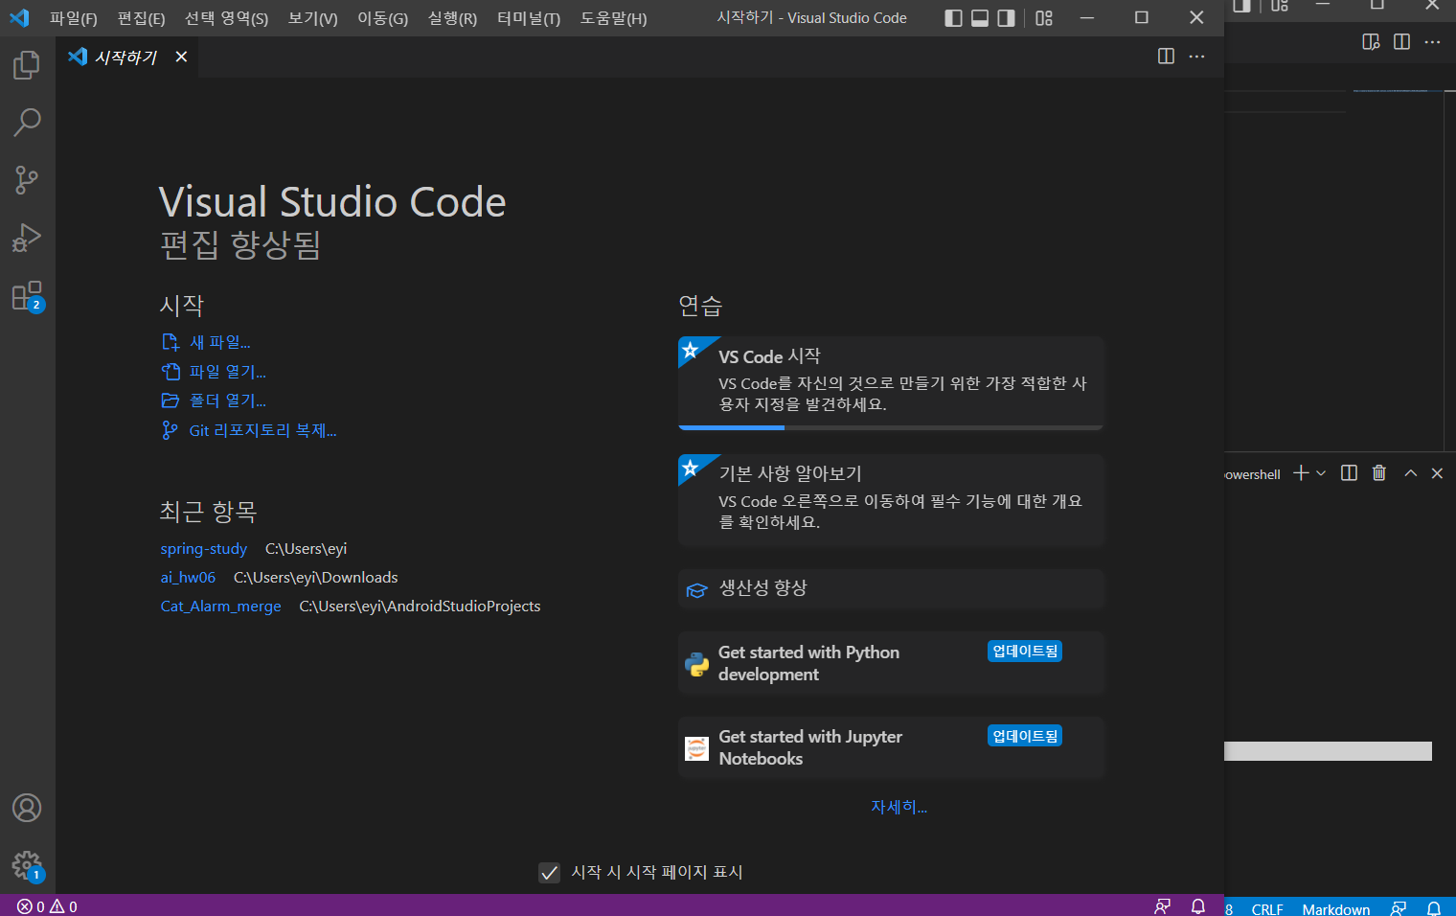
Task: Open the 기본 사항 알아보기 walkthrough card
Action: [891, 500]
